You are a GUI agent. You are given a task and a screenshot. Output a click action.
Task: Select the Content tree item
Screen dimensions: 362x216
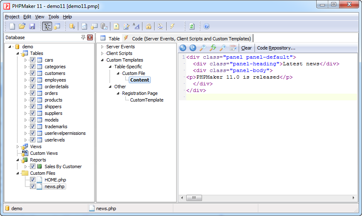[140, 80]
